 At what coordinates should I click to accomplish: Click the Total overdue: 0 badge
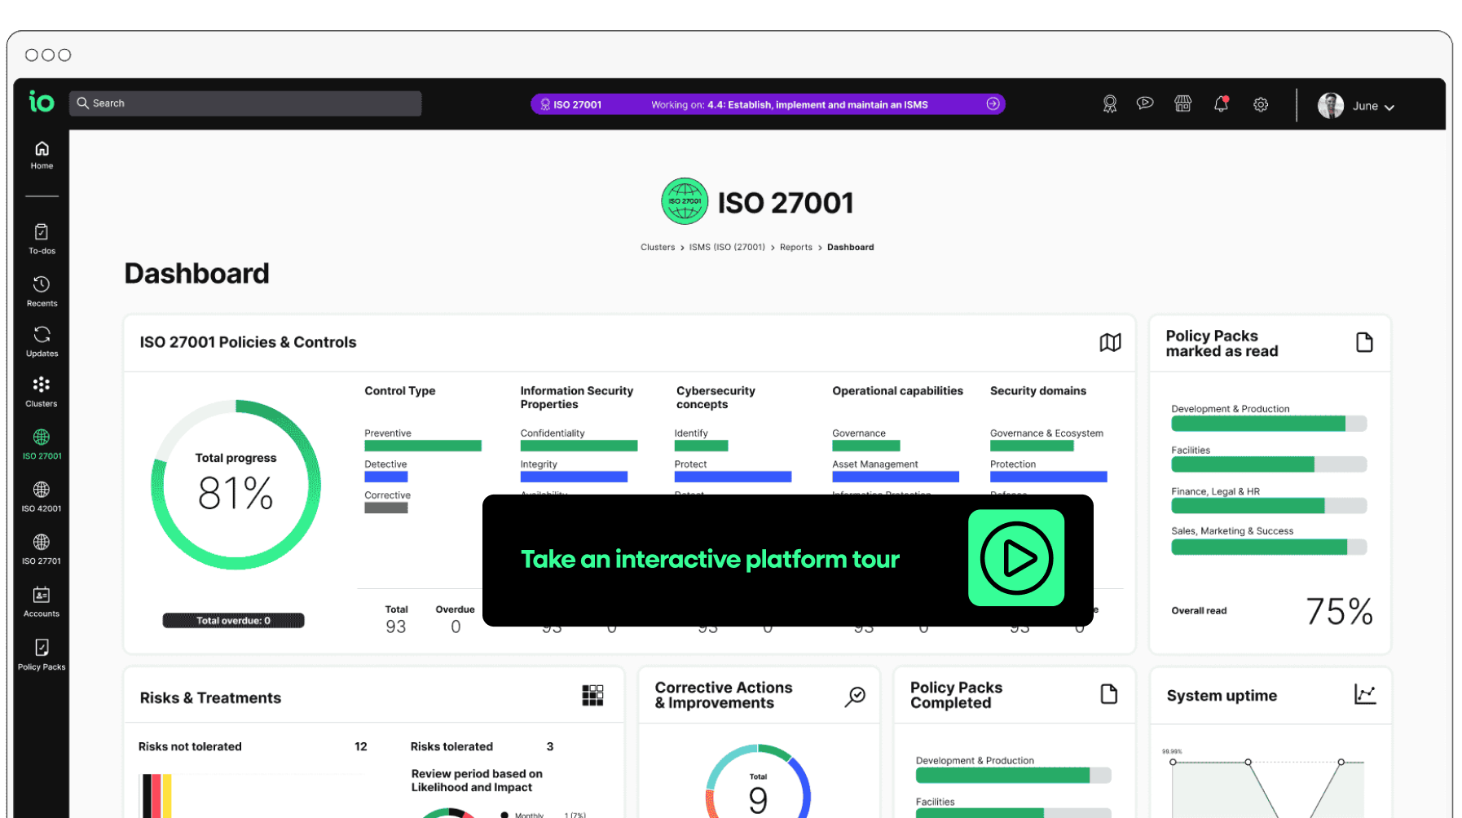click(233, 621)
